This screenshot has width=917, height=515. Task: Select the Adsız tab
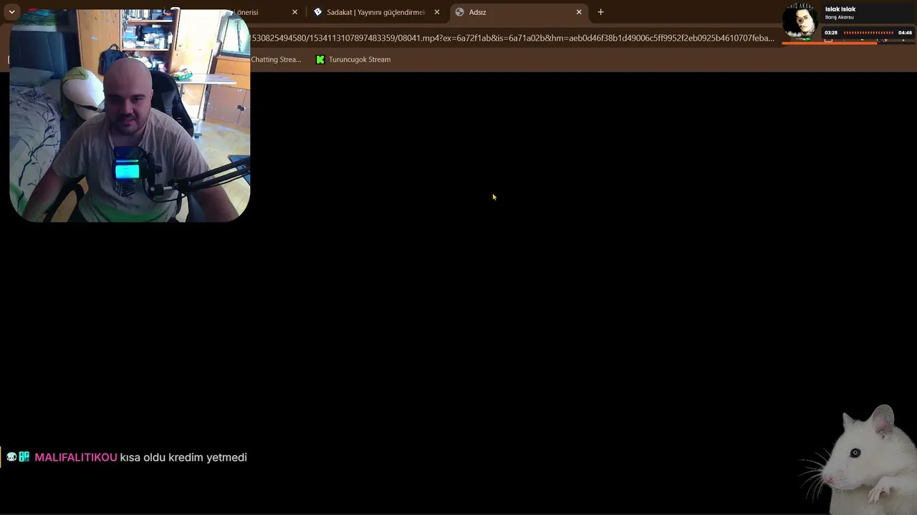tap(519, 12)
